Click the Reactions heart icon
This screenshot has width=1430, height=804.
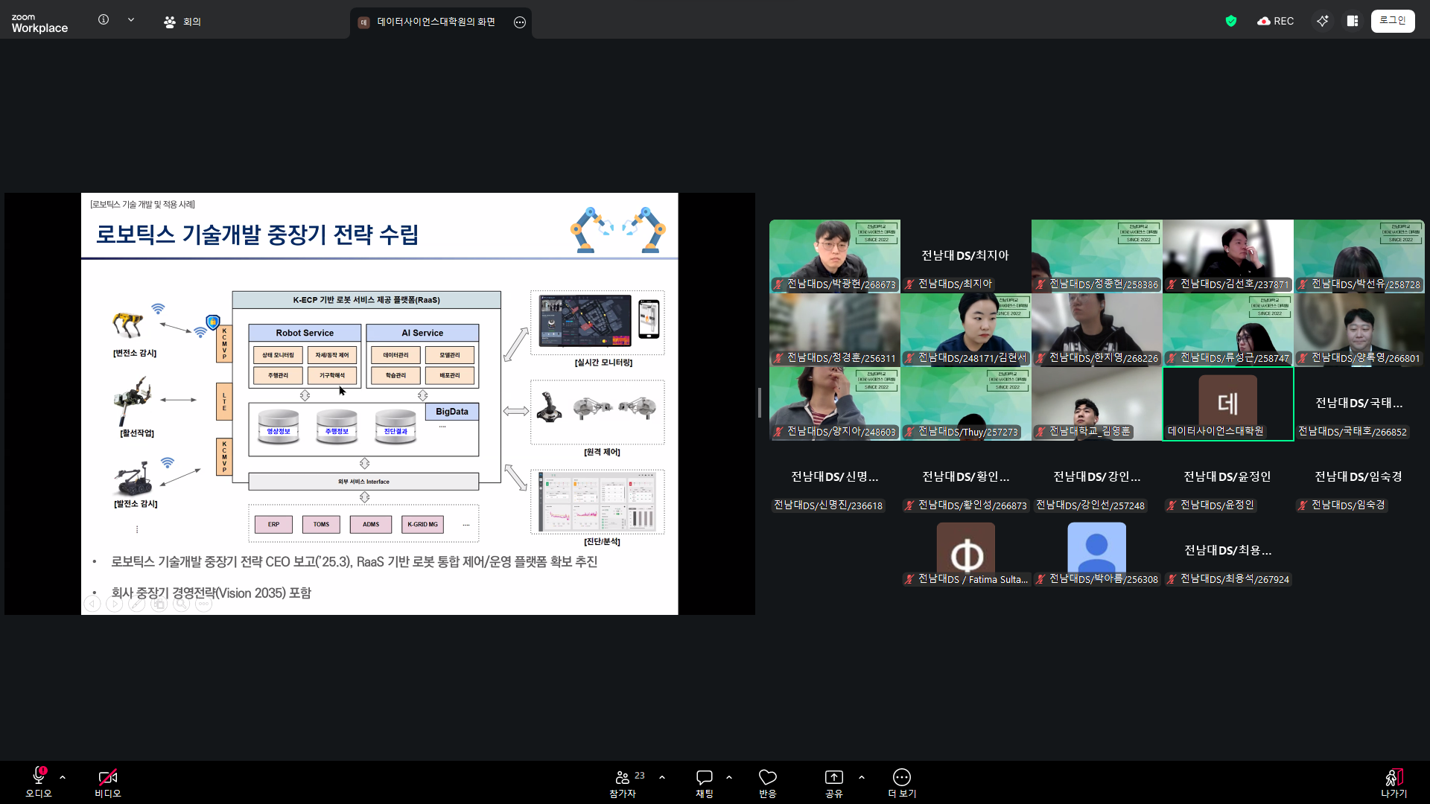pos(767,777)
